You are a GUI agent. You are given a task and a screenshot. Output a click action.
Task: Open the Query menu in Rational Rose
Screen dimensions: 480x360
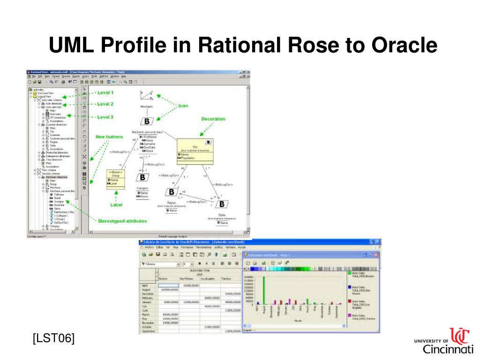85,76
